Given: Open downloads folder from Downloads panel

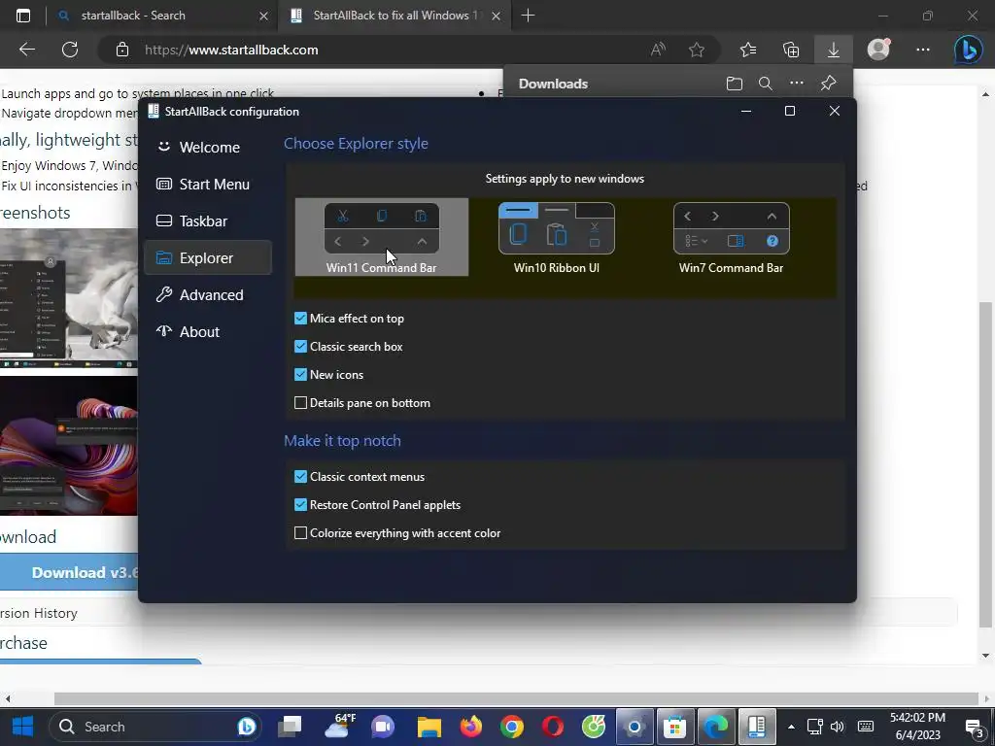Looking at the screenshot, I should (735, 84).
